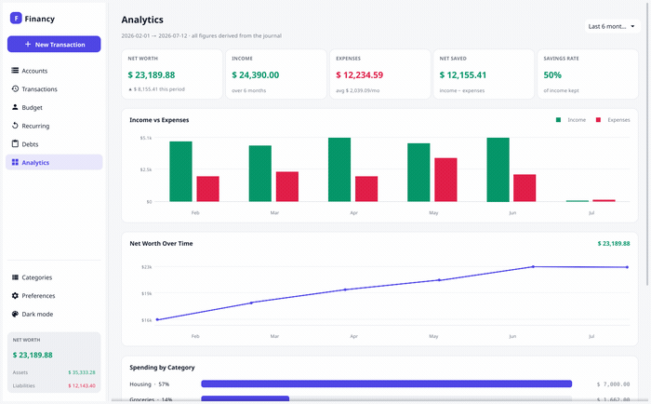
Task: Click the April net worth data point
Action: 345,290
